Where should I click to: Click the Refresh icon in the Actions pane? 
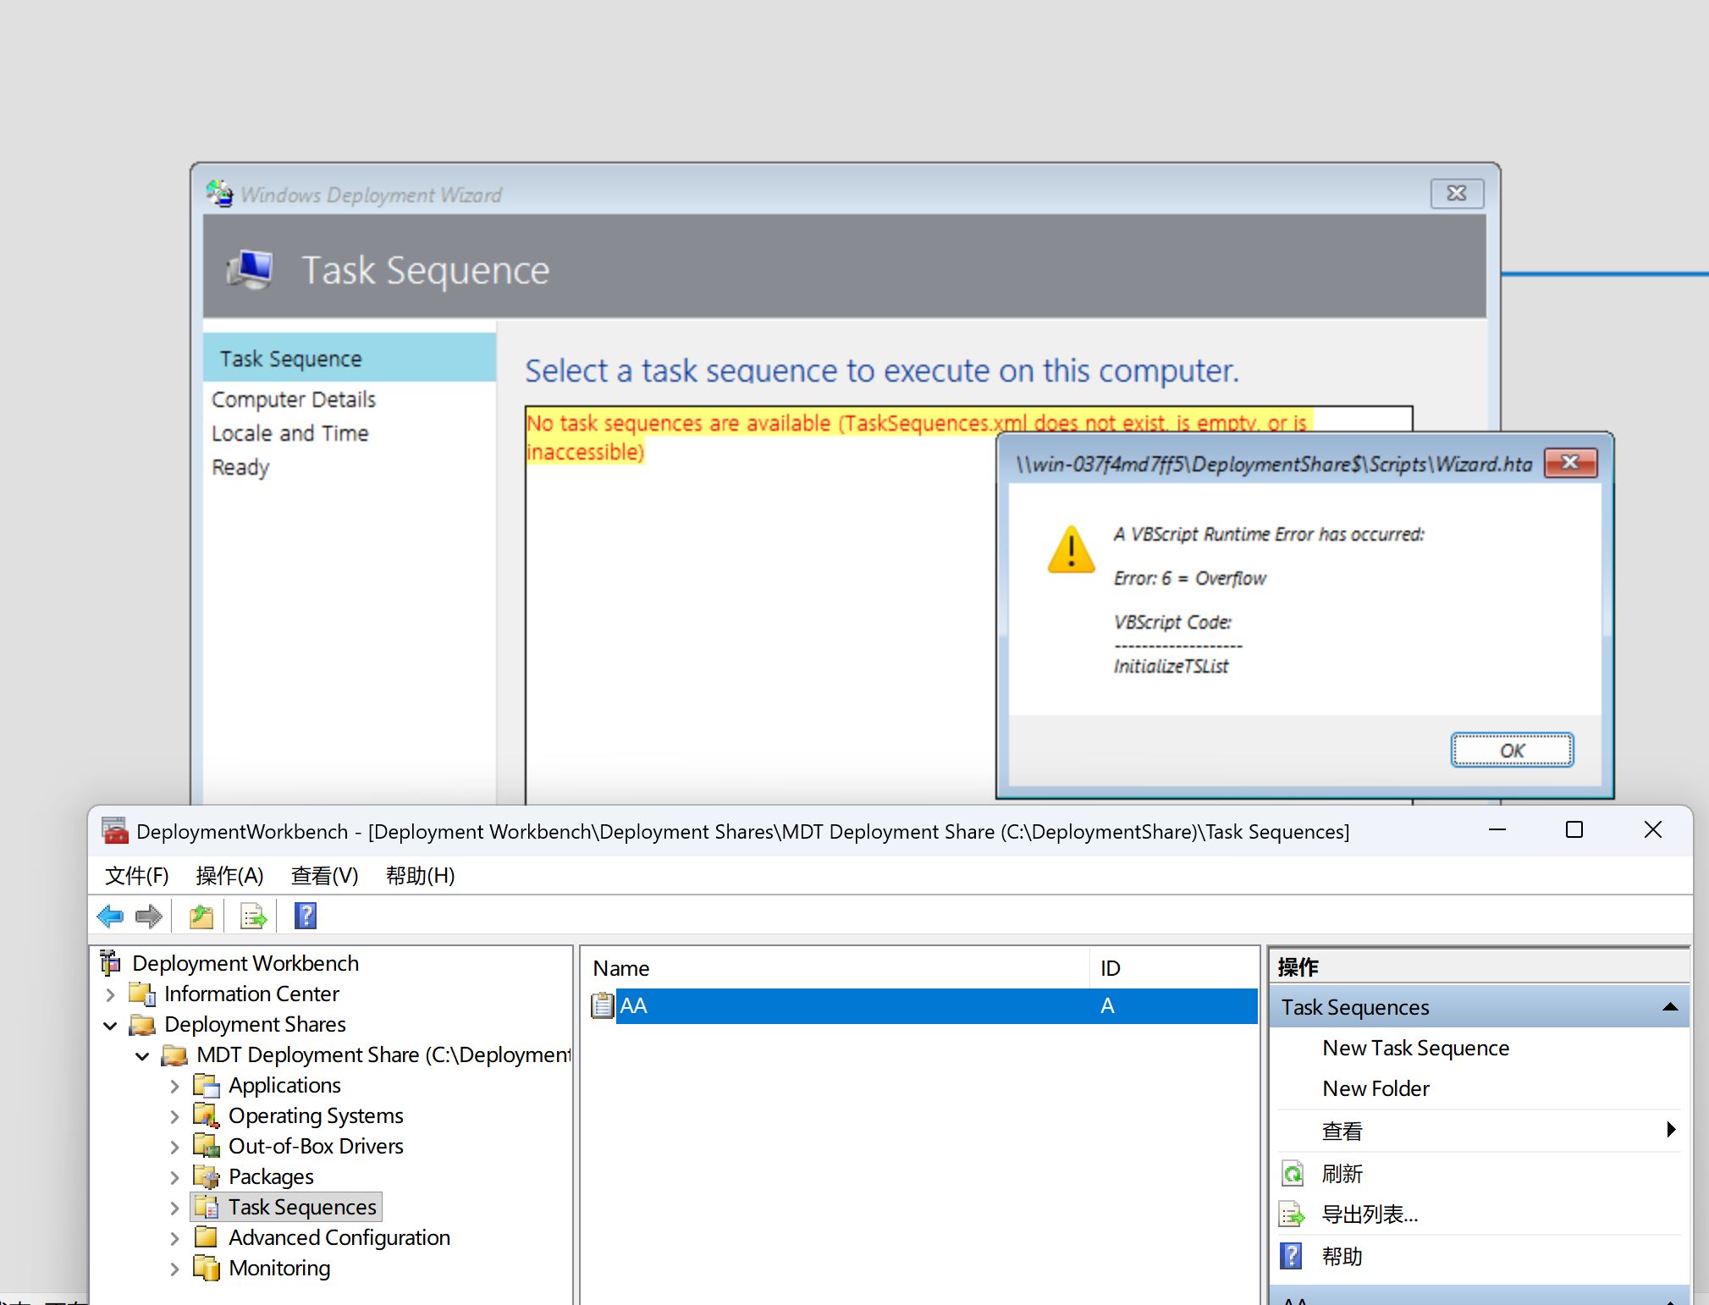coord(1293,1174)
